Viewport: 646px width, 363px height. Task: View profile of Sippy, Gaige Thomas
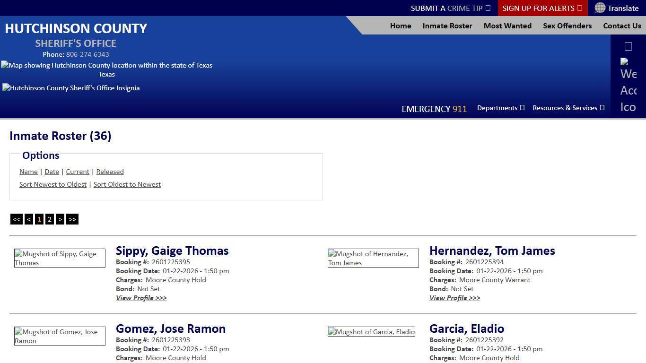[x=141, y=298]
